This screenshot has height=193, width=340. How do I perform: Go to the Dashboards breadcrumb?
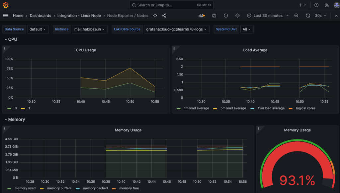pyautogui.click(x=40, y=16)
